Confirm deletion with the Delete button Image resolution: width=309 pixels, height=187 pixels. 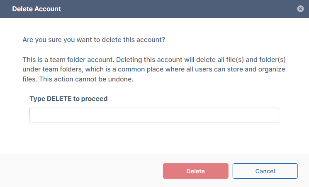195,171
